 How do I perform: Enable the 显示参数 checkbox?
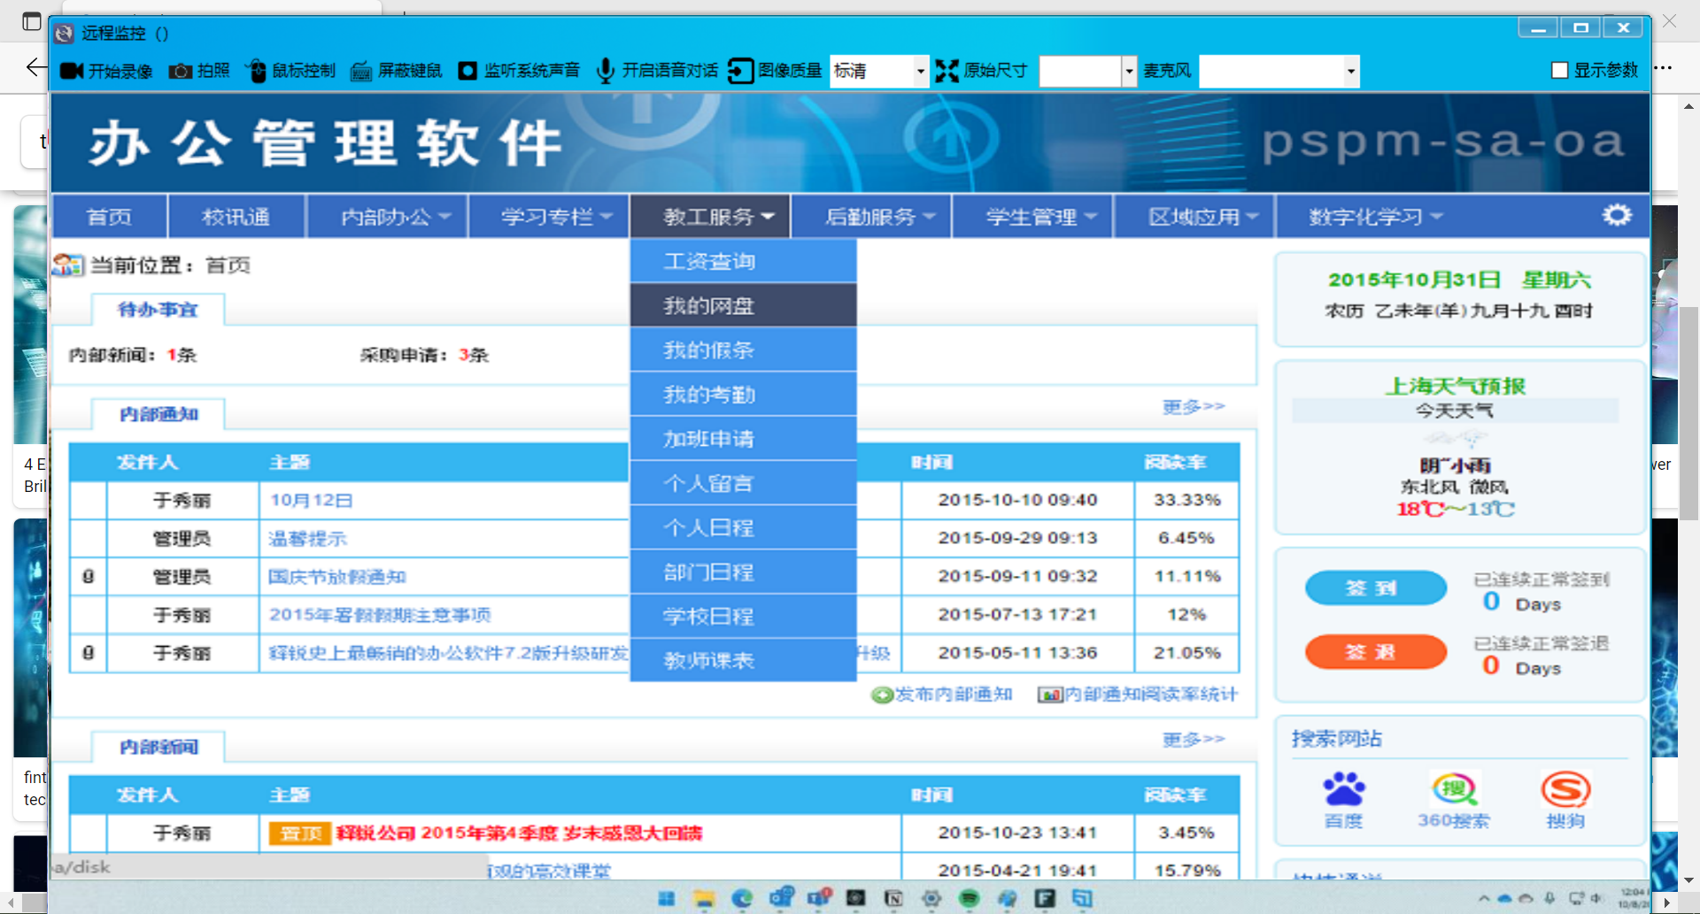coord(1560,71)
